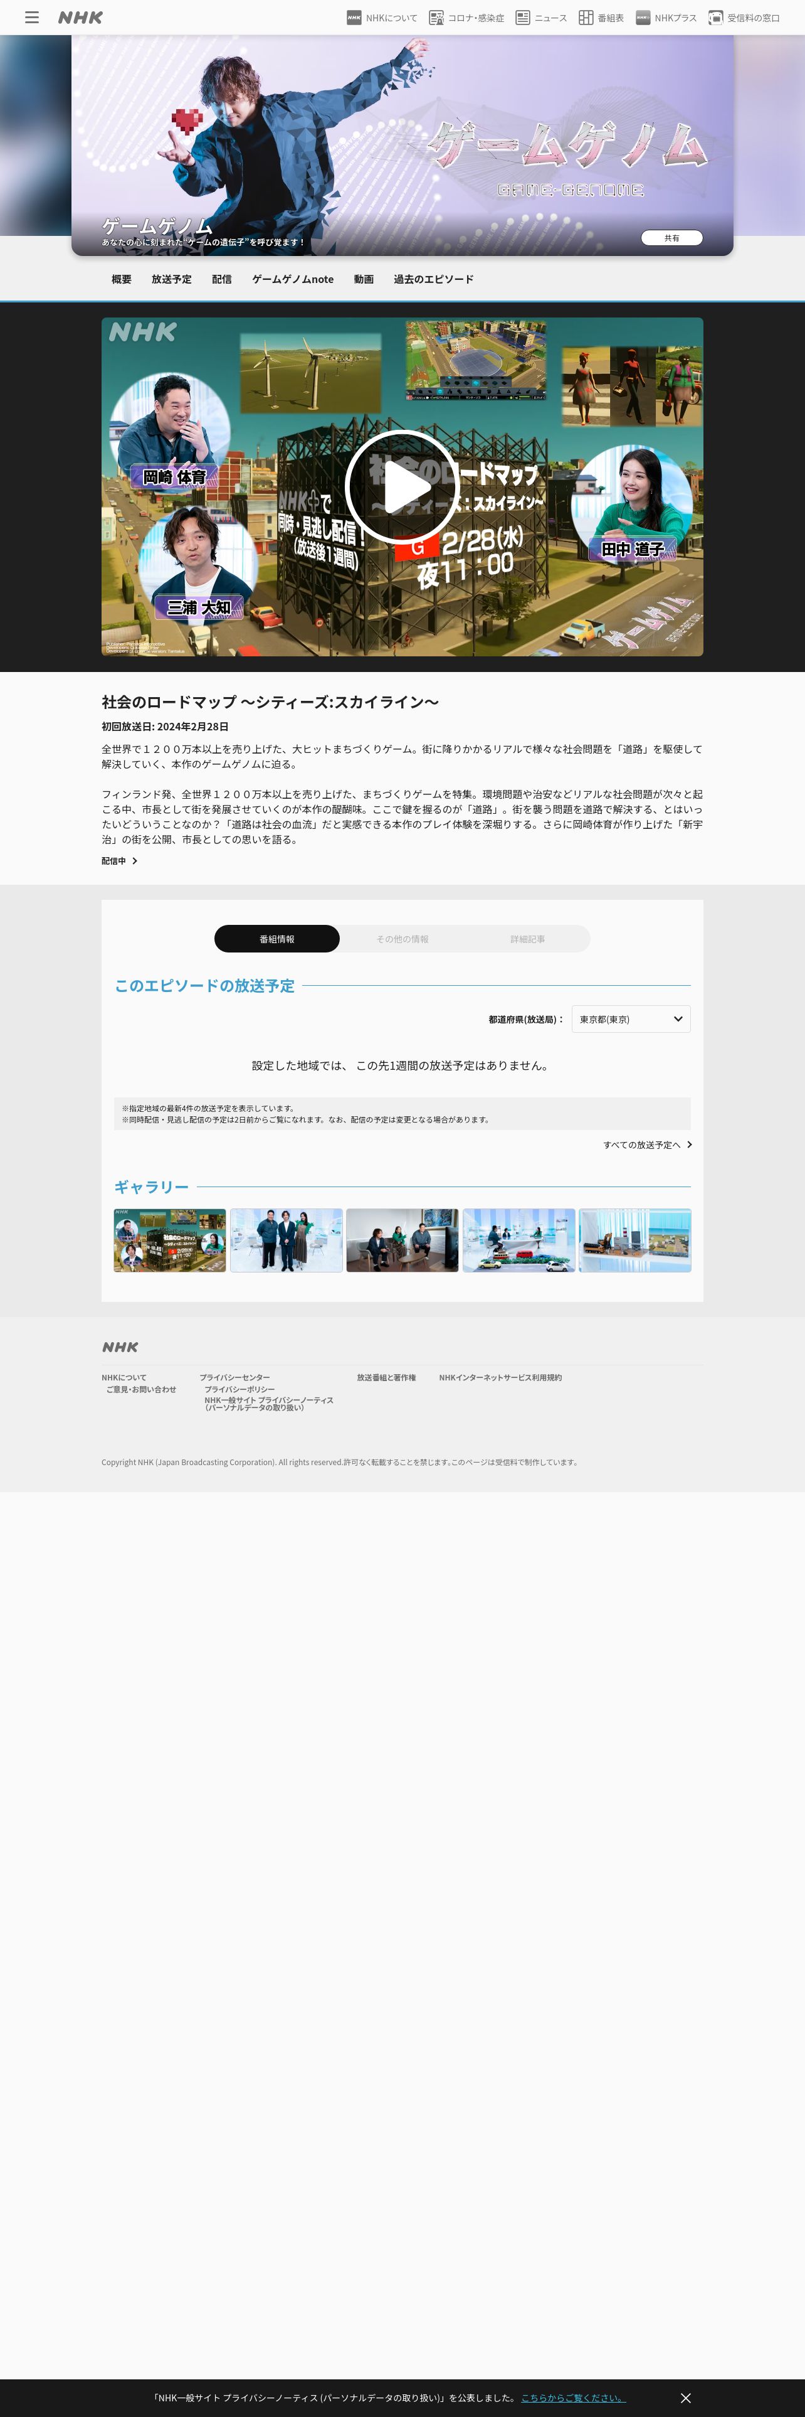Open プライバシーポリシー footer link
Screen dimensions: 805x2417
240,1390
